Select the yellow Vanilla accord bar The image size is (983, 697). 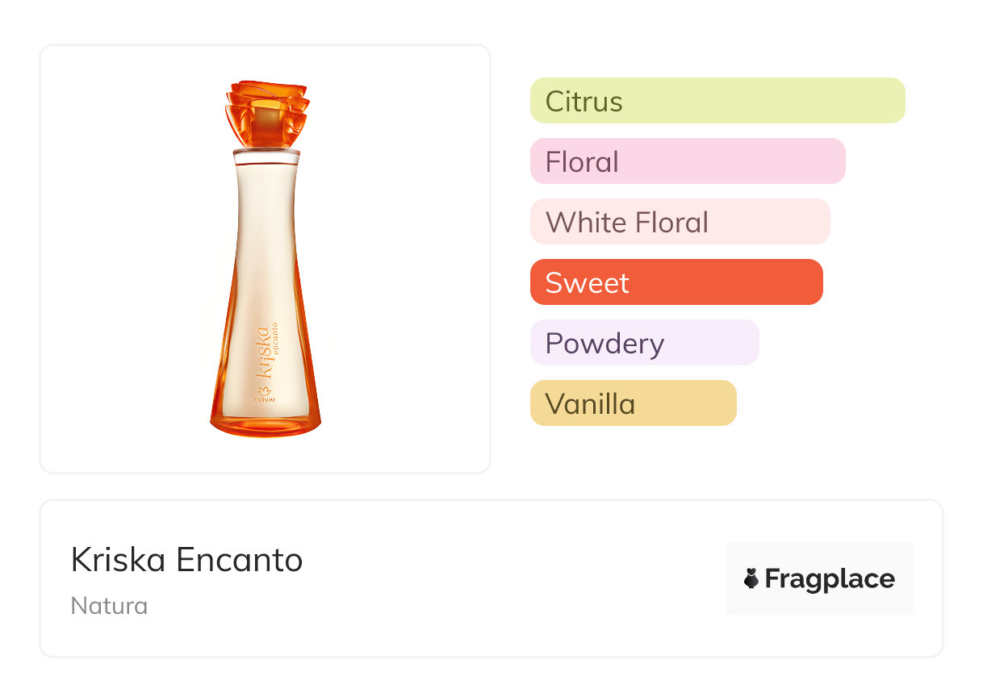click(x=633, y=403)
